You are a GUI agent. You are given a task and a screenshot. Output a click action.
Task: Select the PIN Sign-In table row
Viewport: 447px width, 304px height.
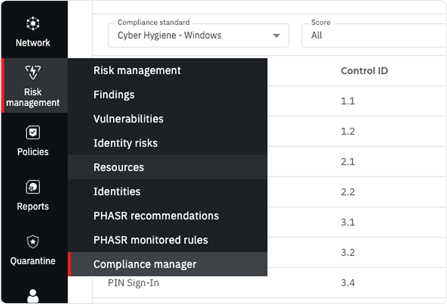click(270, 283)
